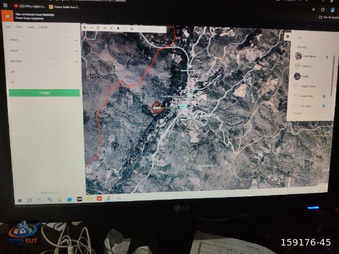The width and height of the screenshot is (339, 254).
Task: Open the orange hamburger menu
Action: pyautogui.click(x=7, y=16)
